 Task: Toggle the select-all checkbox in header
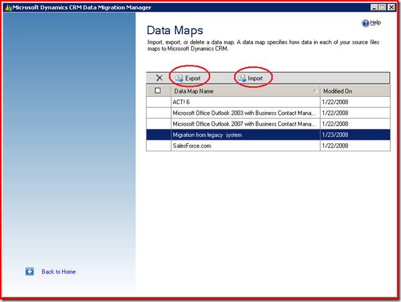coord(158,91)
